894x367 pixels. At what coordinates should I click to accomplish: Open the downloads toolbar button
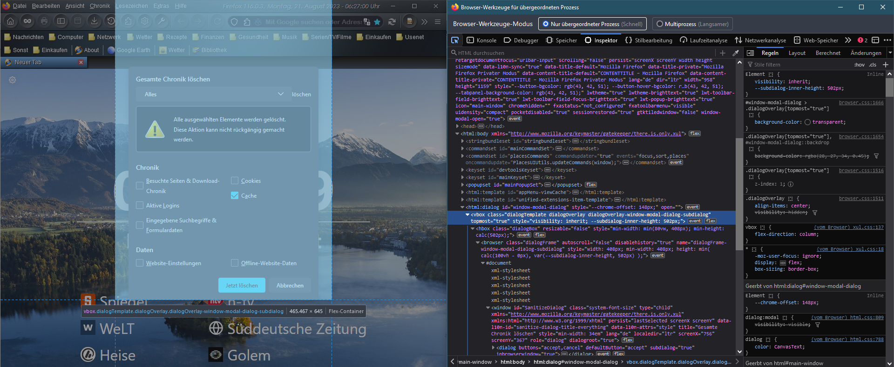(x=94, y=21)
